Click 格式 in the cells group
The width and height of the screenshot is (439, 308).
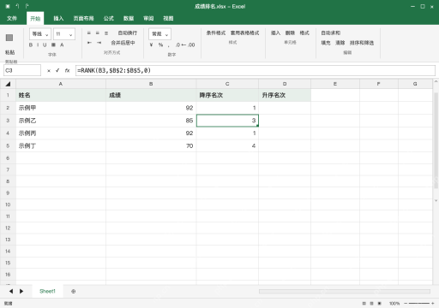click(x=304, y=33)
